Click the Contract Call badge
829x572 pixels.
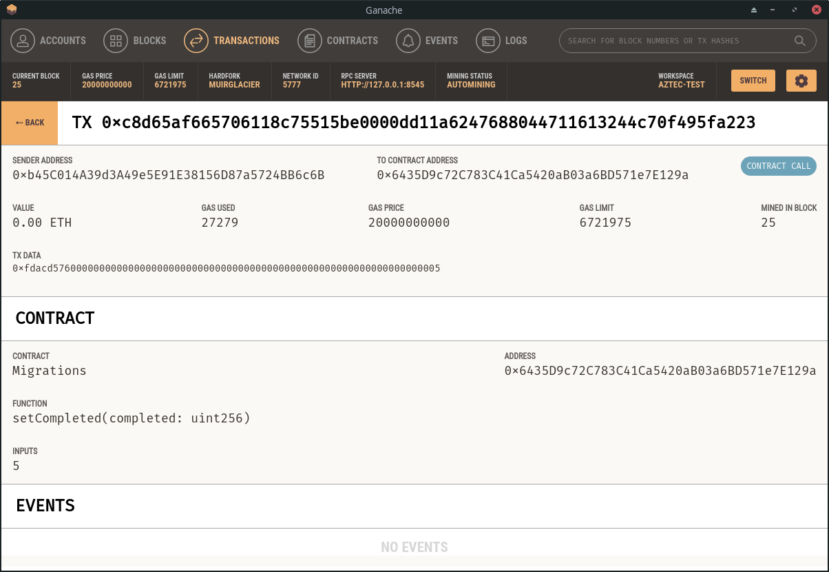pyautogui.click(x=779, y=166)
